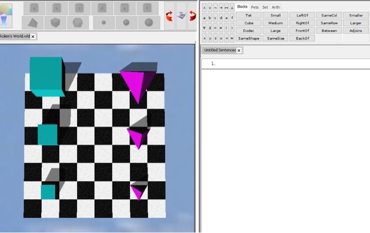Select the large teal cube on the board
370x233 pixels.
pyautogui.click(x=47, y=77)
